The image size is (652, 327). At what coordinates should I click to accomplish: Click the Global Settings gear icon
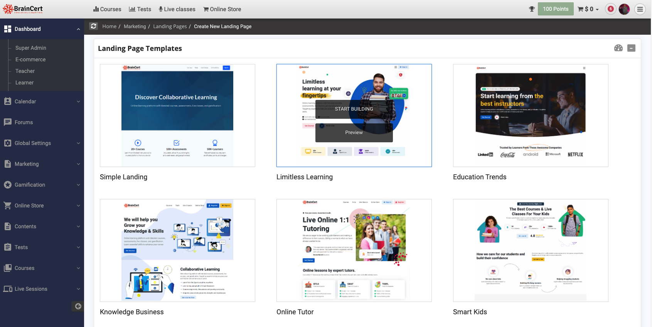(8, 143)
